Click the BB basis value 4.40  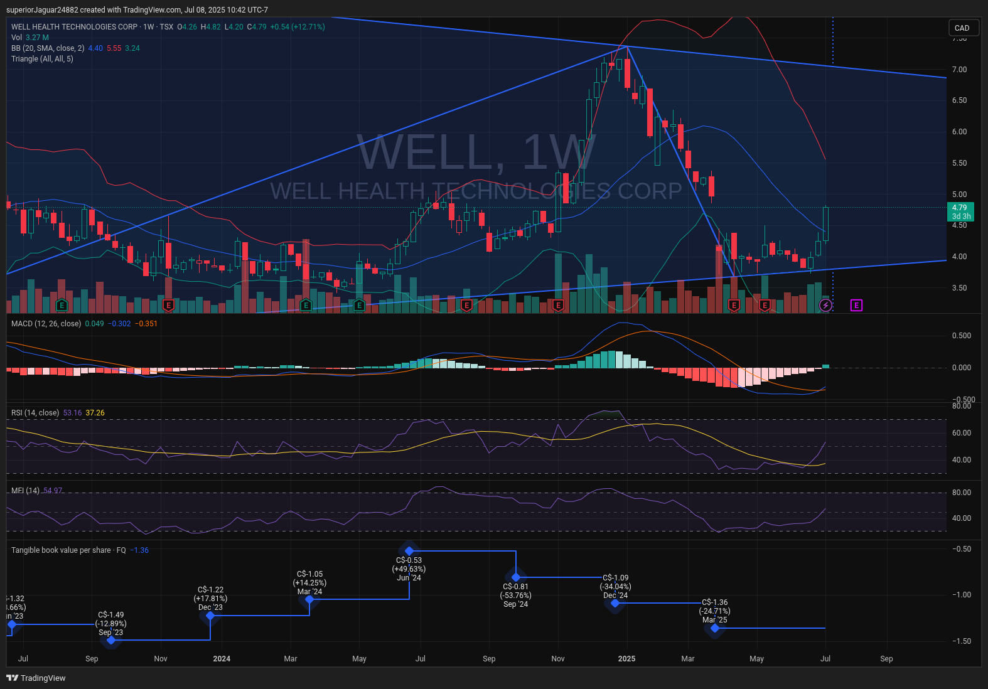[x=95, y=48]
